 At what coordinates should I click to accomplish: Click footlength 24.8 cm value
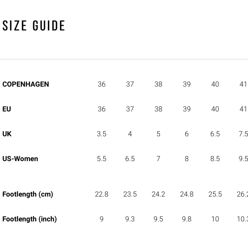[x=187, y=194]
